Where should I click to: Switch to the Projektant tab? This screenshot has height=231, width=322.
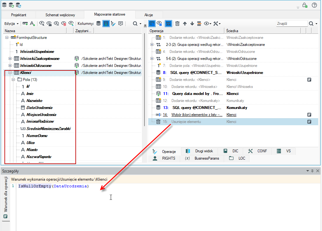[x=19, y=15]
